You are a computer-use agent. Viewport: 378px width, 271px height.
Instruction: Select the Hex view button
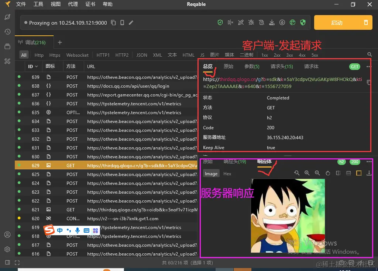pyautogui.click(x=227, y=174)
